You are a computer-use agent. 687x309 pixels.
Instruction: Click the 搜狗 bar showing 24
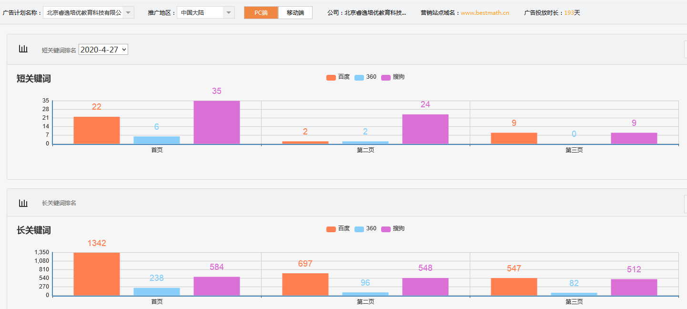point(425,129)
